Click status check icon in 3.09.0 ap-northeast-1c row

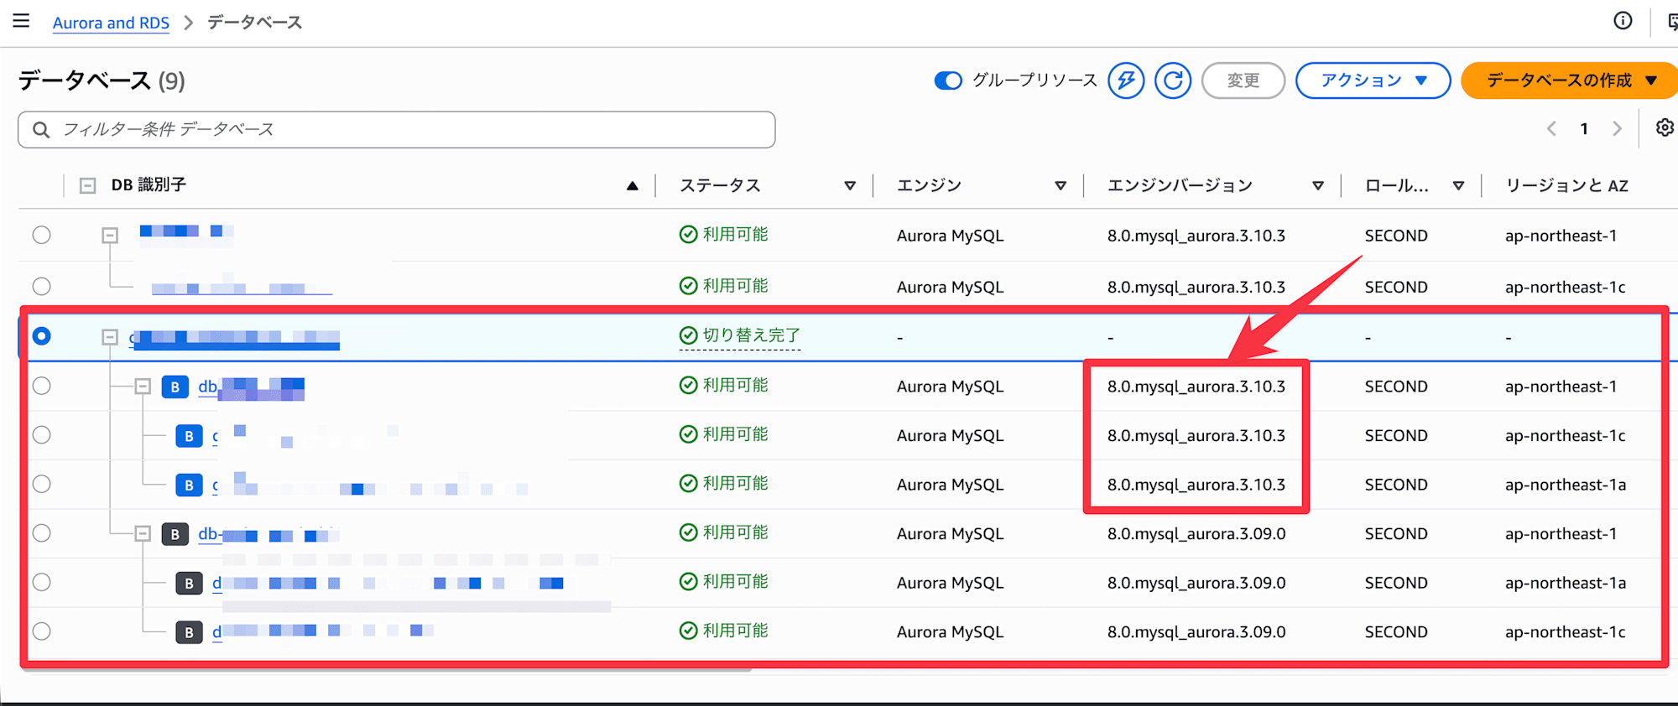pyautogui.click(x=688, y=631)
